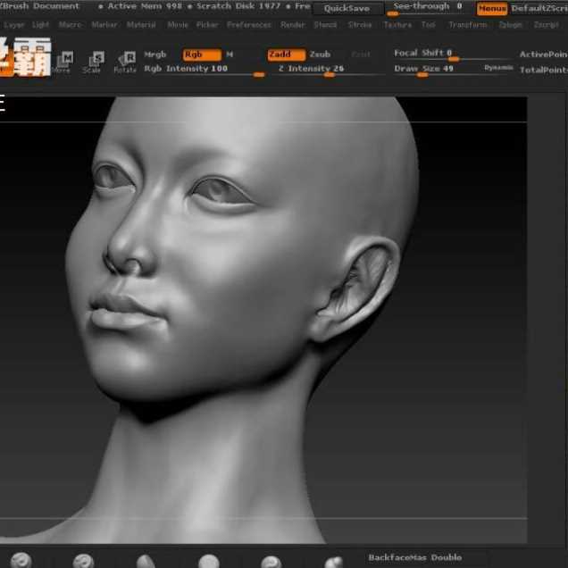Image resolution: width=568 pixels, height=568 pixels.
Task: Toggle the M material mode
Action: point(230,54)
